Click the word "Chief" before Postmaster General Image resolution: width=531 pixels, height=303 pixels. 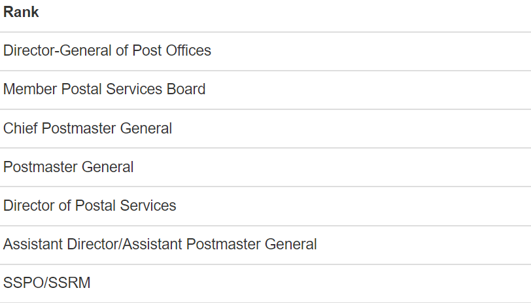[x=20, y=128]
